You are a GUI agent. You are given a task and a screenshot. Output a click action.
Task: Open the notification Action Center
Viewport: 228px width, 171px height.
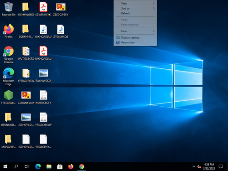pos(221,166)
